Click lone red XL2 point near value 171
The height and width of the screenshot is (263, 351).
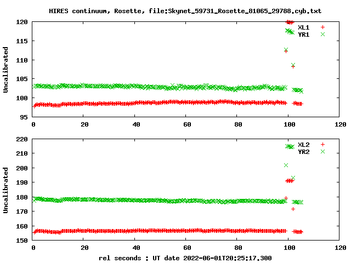pos(293,209)
